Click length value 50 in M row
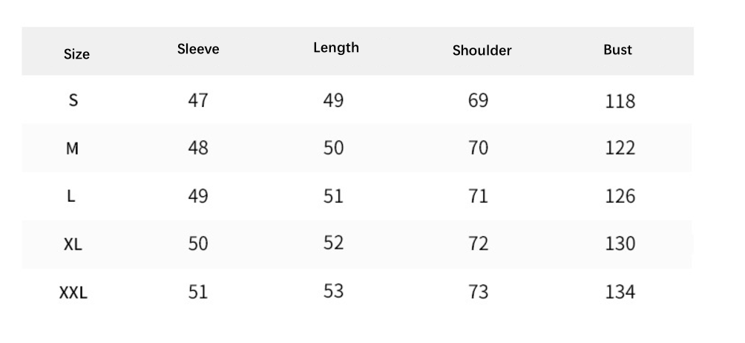This screenshot has width=745, height=343. (x=333, y=148)
